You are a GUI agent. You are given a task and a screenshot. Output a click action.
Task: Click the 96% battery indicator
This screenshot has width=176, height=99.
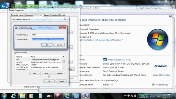tap(143, 96)
